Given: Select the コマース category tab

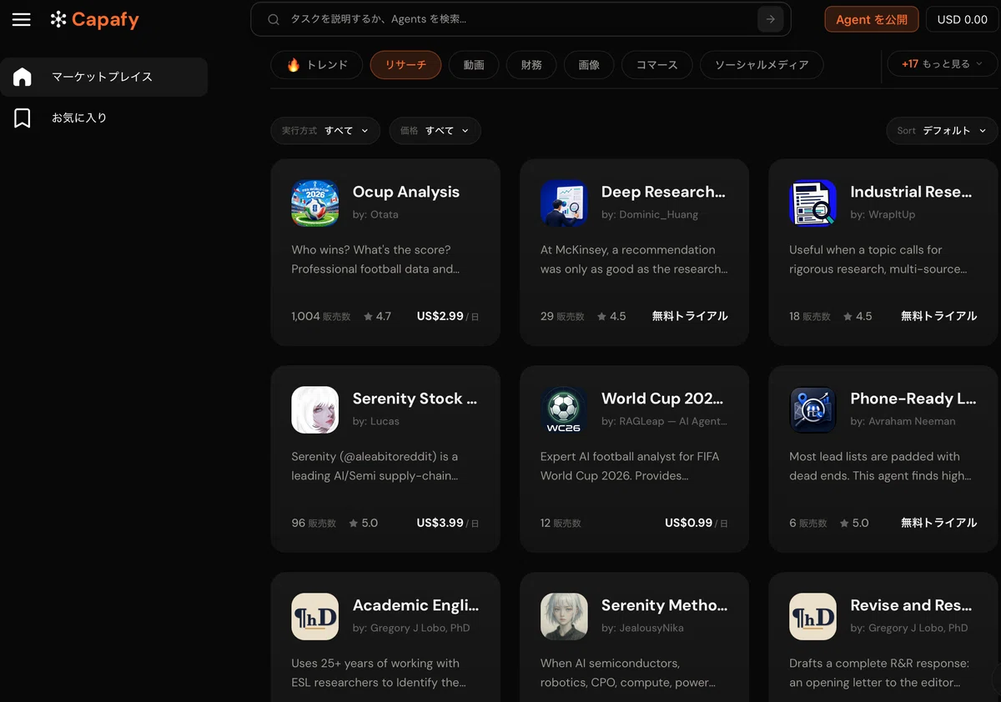Looking at the screenshot, I should (x=657, y=64).
